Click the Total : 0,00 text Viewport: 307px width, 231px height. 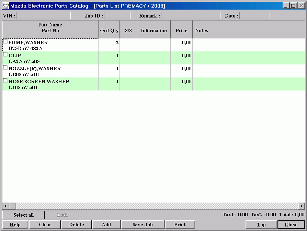click(292, 215)
